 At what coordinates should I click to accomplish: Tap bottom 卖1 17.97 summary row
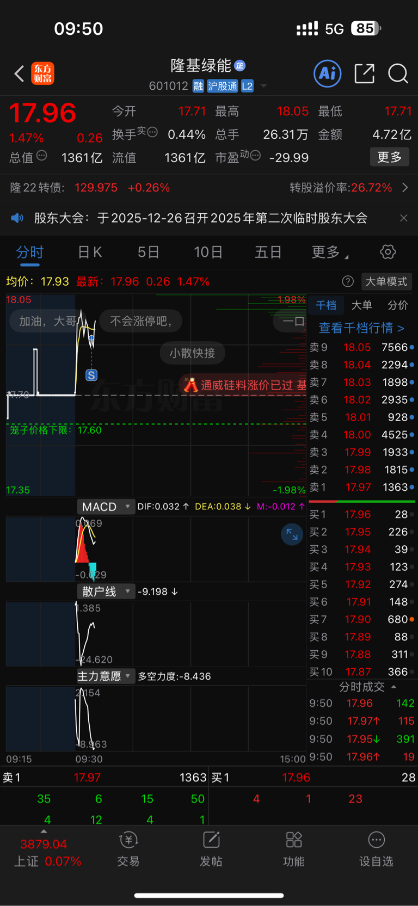pyautogui.click(x=104, y=778)
